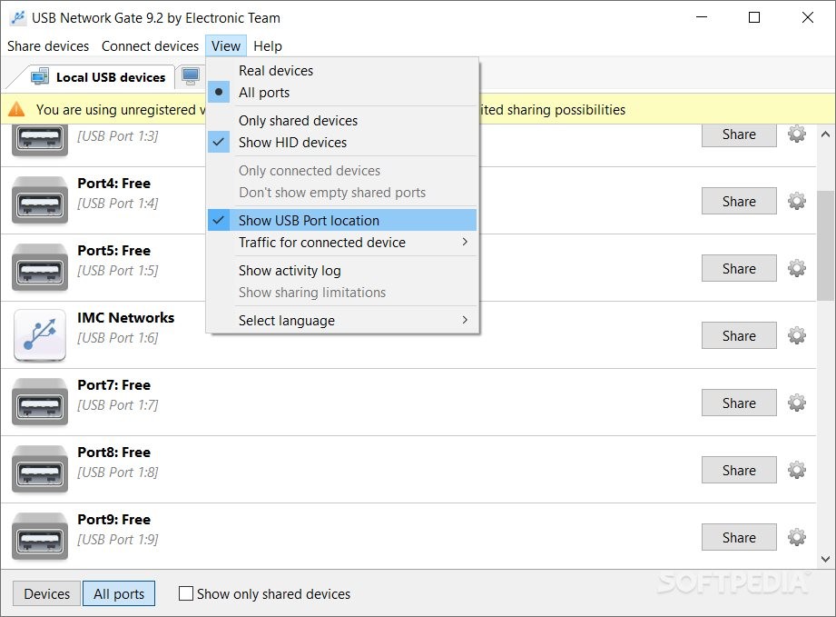Click the Port8 USB port icon
Image resolution: width=836 pixels, height=617 pixels.
40,469
